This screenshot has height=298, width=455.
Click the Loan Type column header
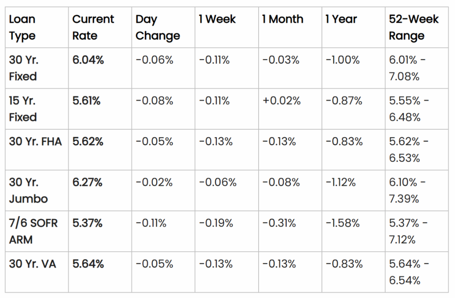click(22, 27)
